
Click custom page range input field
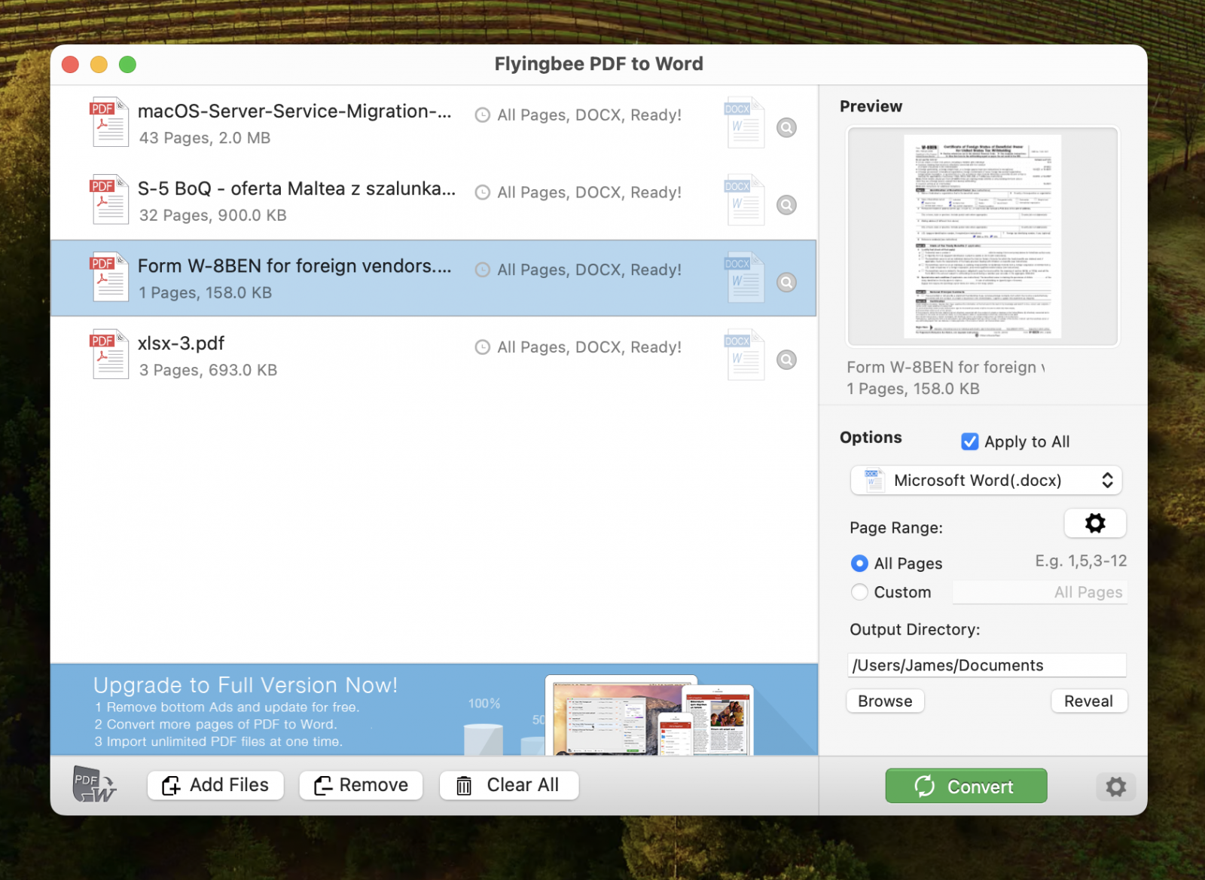1040,592
